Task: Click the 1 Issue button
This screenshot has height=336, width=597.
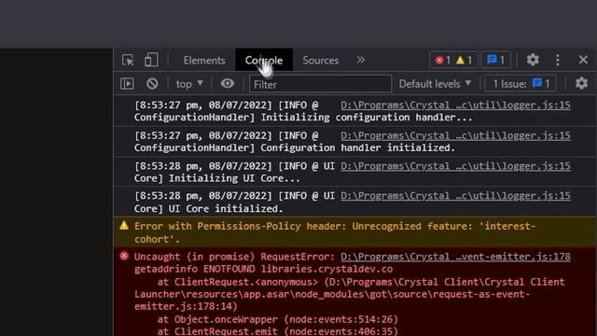Action: (x=521, y=84)
